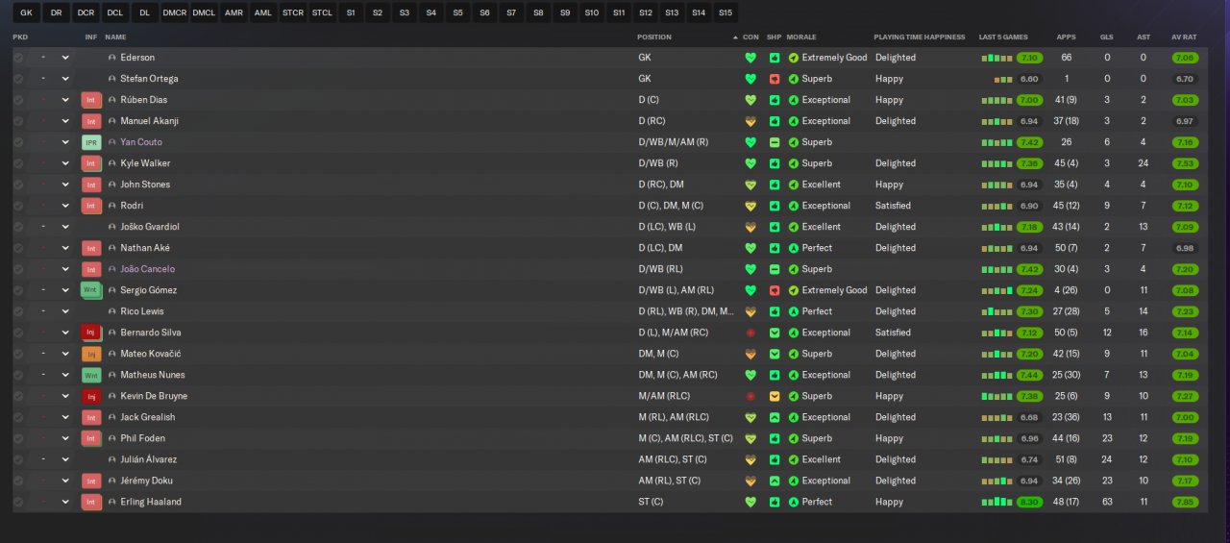The width and height of the screenshot is (1230, 543).
Task: Select the GK position slot
Action: coord(26,12)
